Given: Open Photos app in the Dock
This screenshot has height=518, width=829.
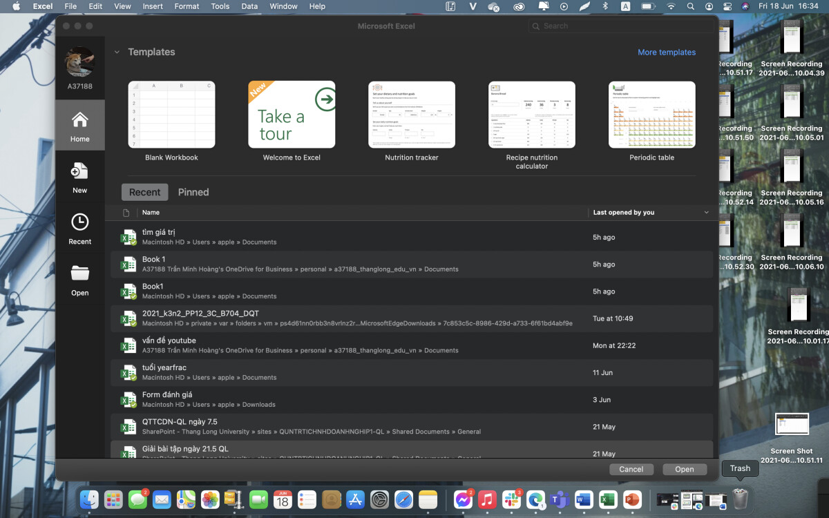Looking at the screenshot, I should point(210,499).
